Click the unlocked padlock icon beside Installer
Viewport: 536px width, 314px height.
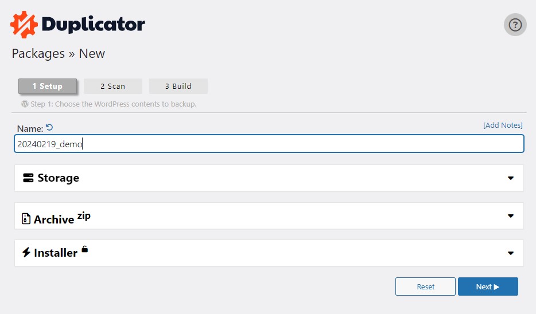(85, 249)
